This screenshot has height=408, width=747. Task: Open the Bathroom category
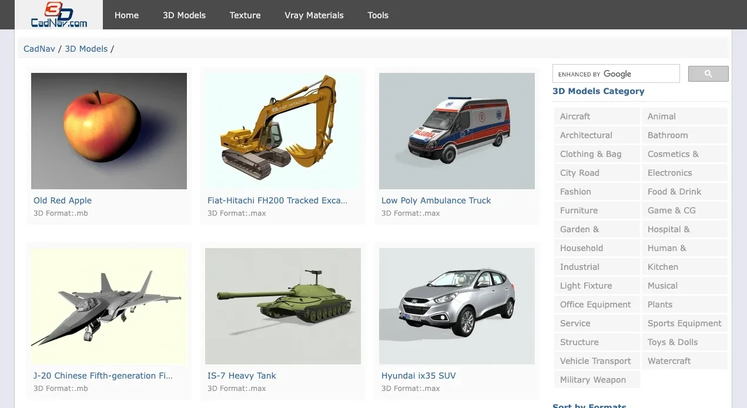684,135
